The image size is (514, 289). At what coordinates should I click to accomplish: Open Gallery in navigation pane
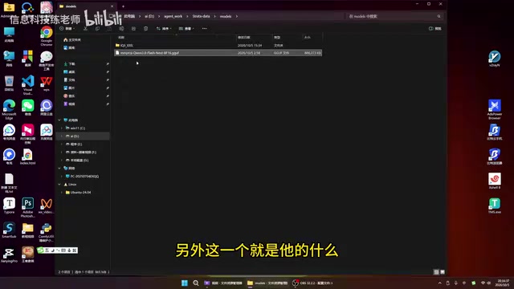(x=69, y=48)
